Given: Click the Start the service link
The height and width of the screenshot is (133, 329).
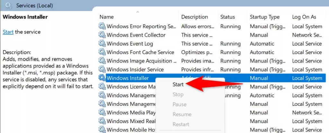Looking at the screenshot, I should (8, 32).
